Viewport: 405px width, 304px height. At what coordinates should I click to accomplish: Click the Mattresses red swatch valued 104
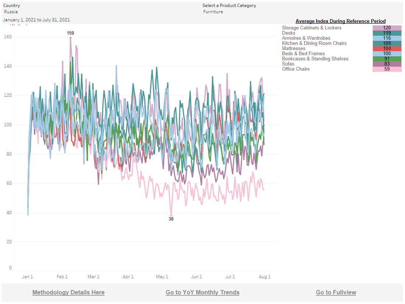tap(387, 49)
